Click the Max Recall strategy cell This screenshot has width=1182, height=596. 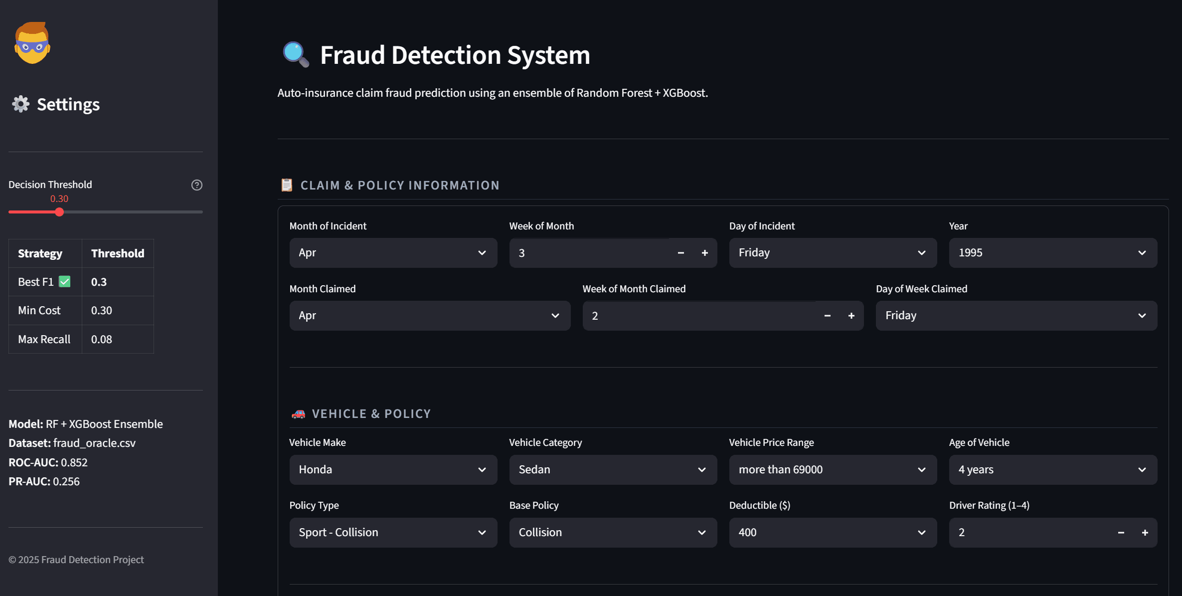45,339
